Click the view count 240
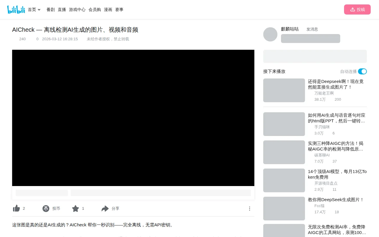This screenshot has height=237, width=379. [x=23, y=39]
